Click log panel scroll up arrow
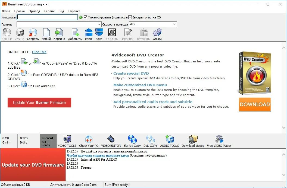The width and height of the screenshot is (287, 188). tap(284, 155)
